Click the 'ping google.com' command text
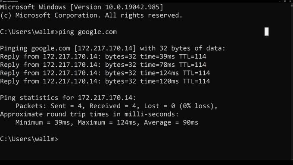Image resolution: width=293 pixels, height=165 pixels. (x=87, y=32)
